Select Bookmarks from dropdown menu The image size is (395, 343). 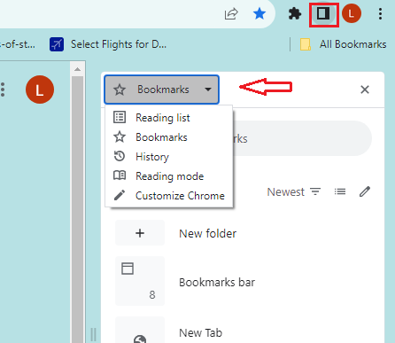[x=169, y=137]
